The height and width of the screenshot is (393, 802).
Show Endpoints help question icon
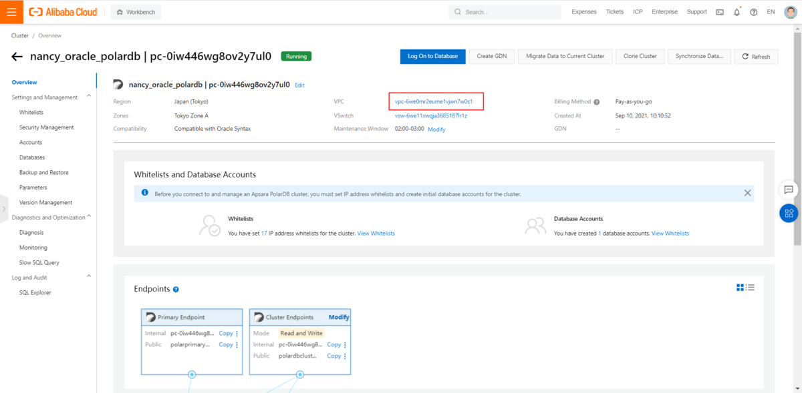point(176,290)
